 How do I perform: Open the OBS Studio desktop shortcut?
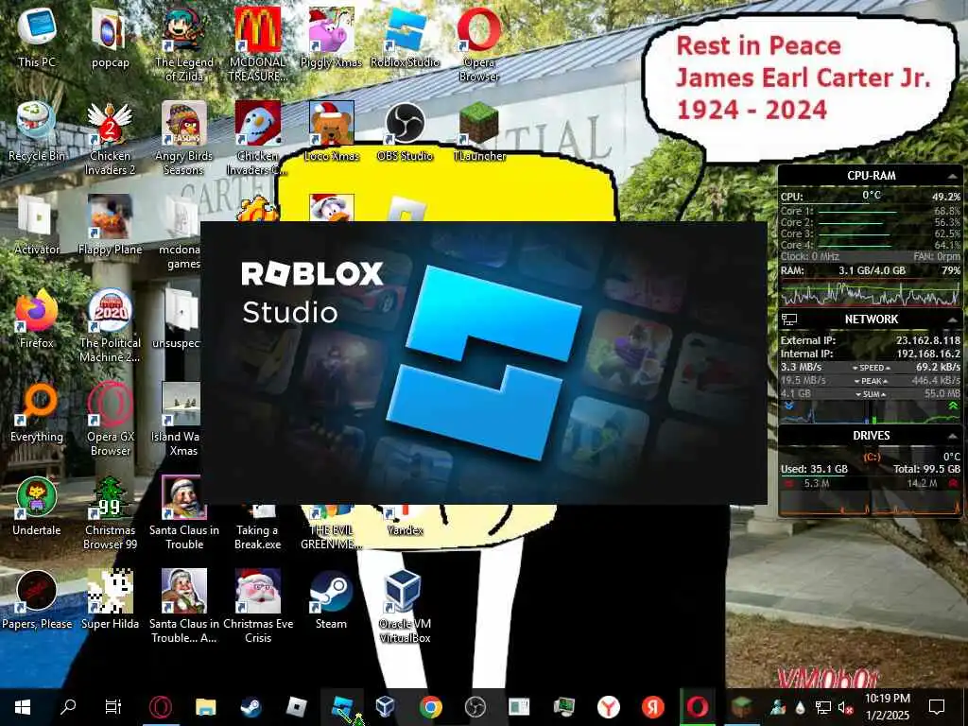pyautogui.click(x=405, y=130)
